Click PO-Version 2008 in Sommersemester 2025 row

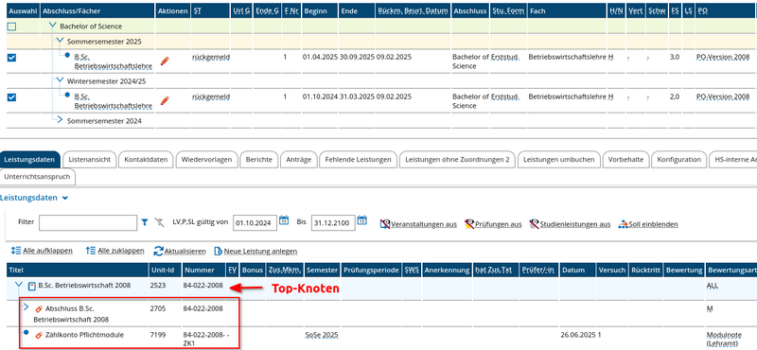click(723, 57)
